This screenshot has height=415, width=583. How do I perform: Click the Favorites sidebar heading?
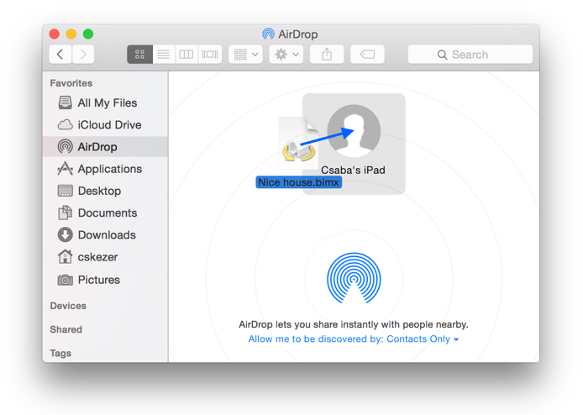(x=71, y=83)
